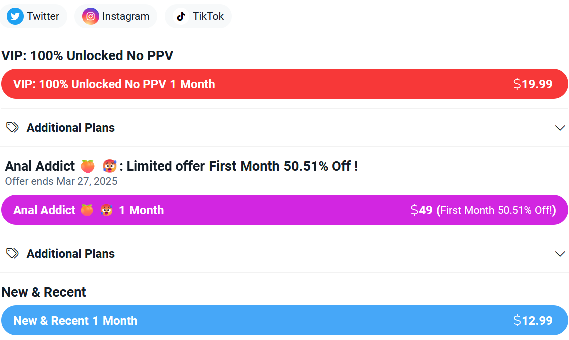Click the tag icon beside second Additional Plans
The width and height of the screenshot is (569, 340).
(x=12, y=253)
